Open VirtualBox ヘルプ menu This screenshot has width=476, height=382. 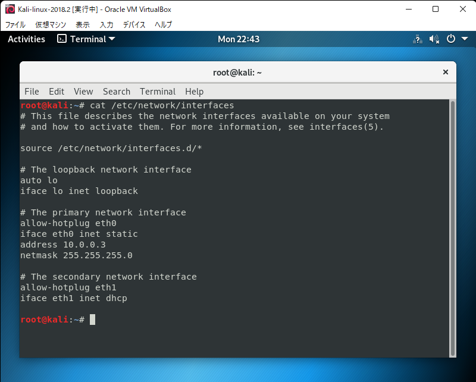pyautogui.click(x=163, y=24)
